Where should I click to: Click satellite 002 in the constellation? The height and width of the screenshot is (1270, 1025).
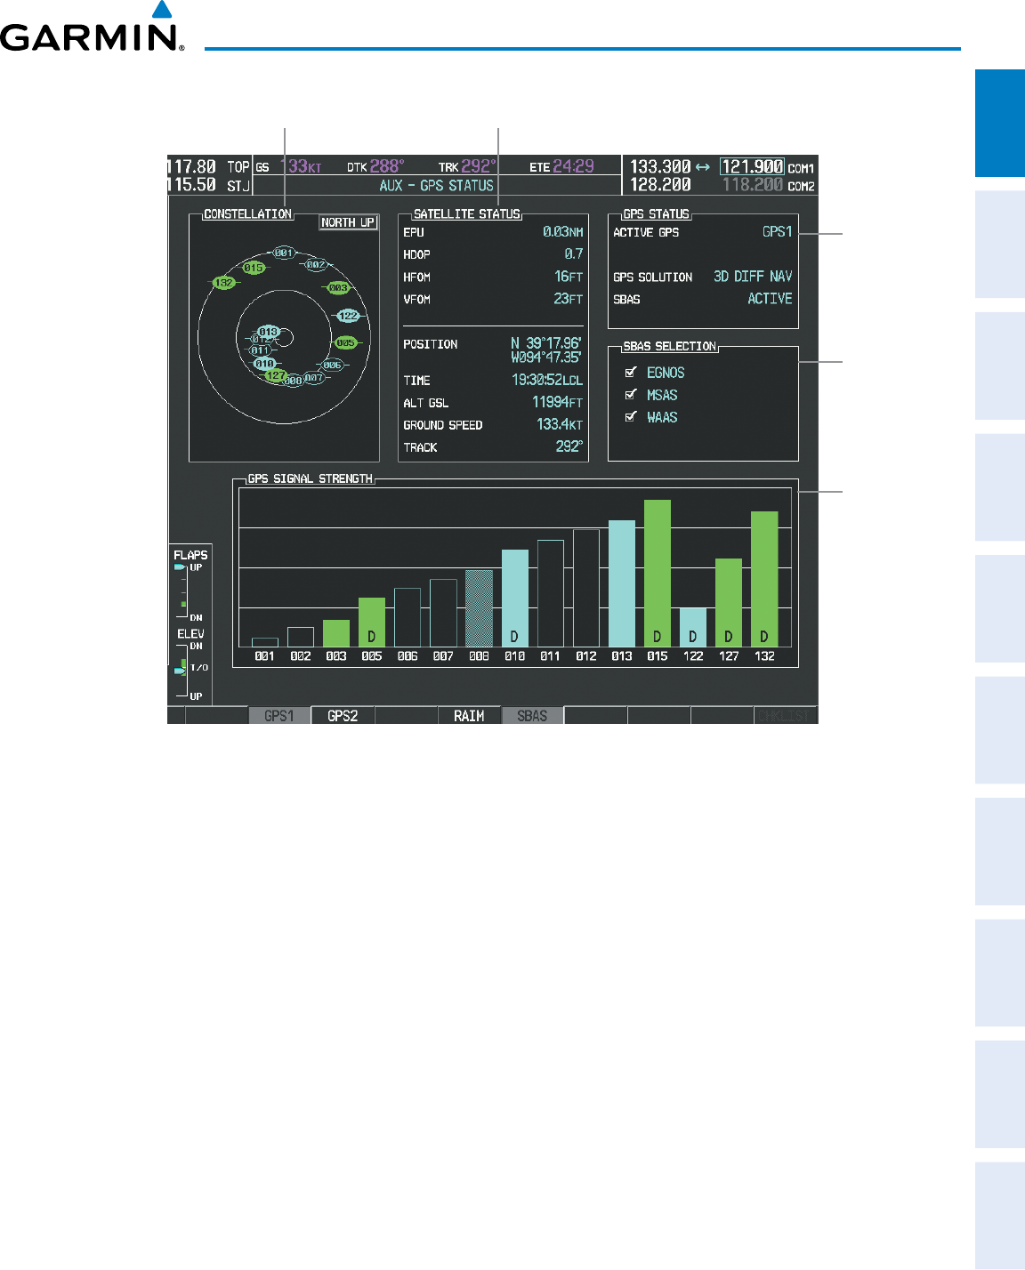[315, 265]
